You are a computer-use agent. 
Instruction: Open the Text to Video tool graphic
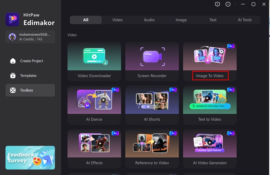(x=210, y=100)
